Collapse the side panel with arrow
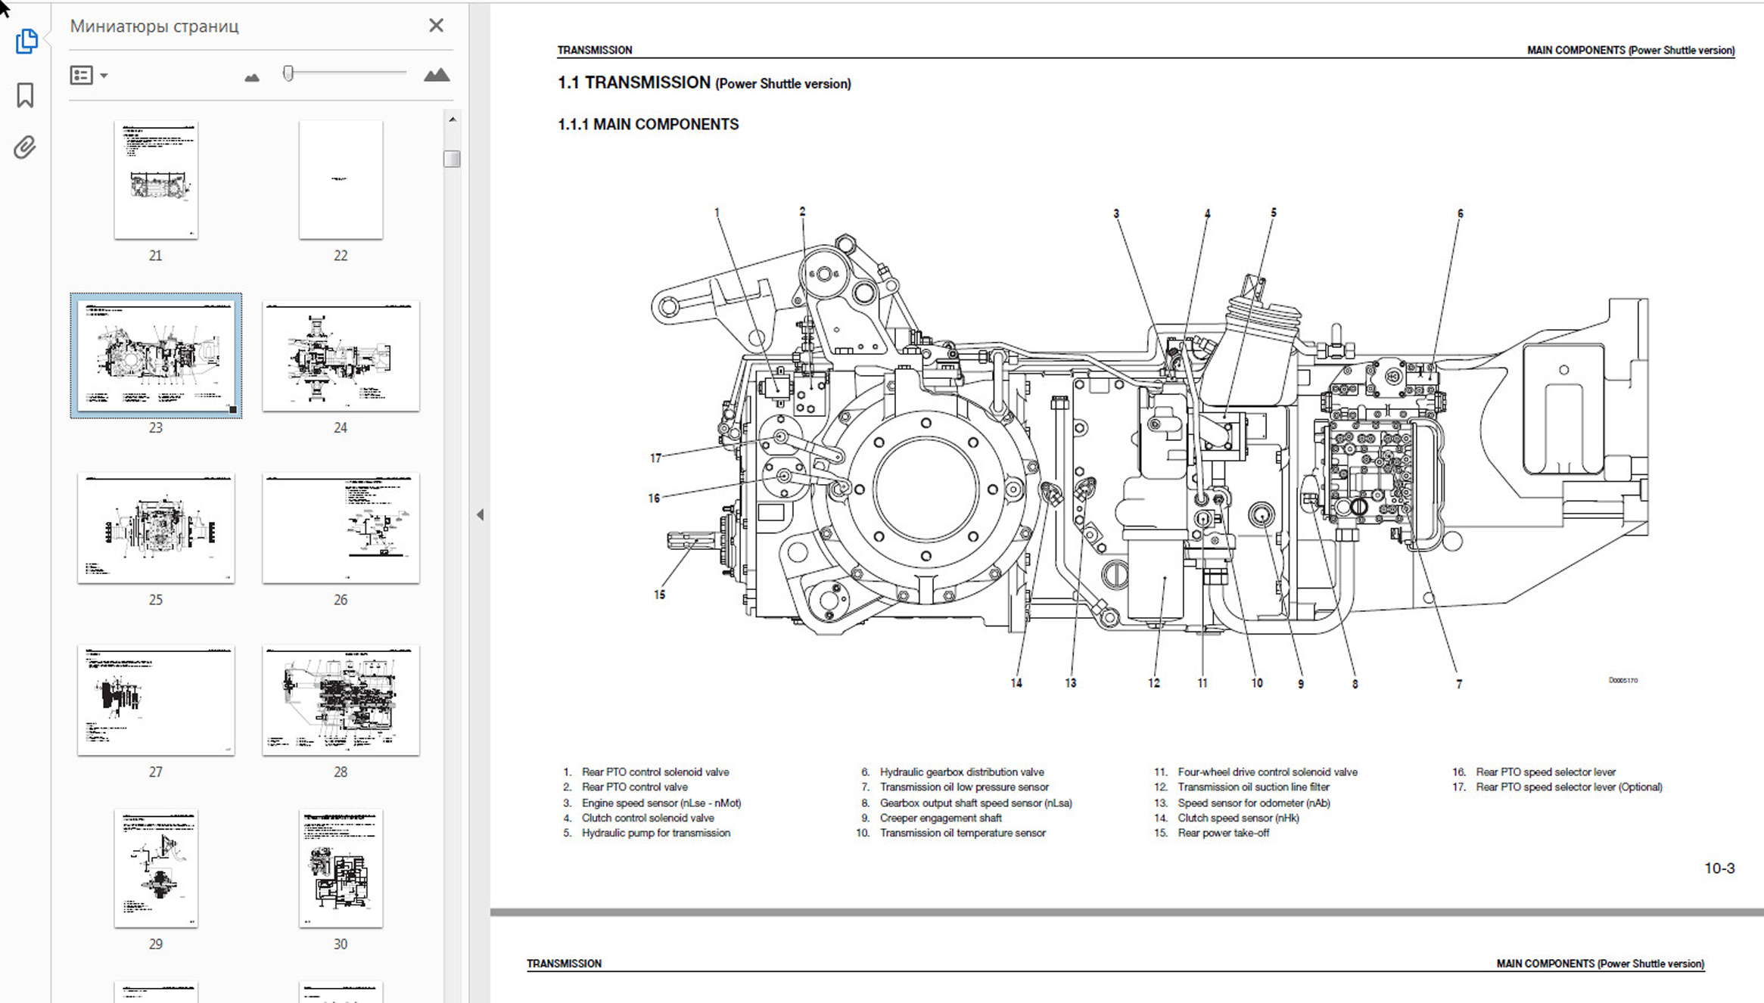Image resolution: width=1764 pixels, height=1003 pixels. click(x=480, y=514)
